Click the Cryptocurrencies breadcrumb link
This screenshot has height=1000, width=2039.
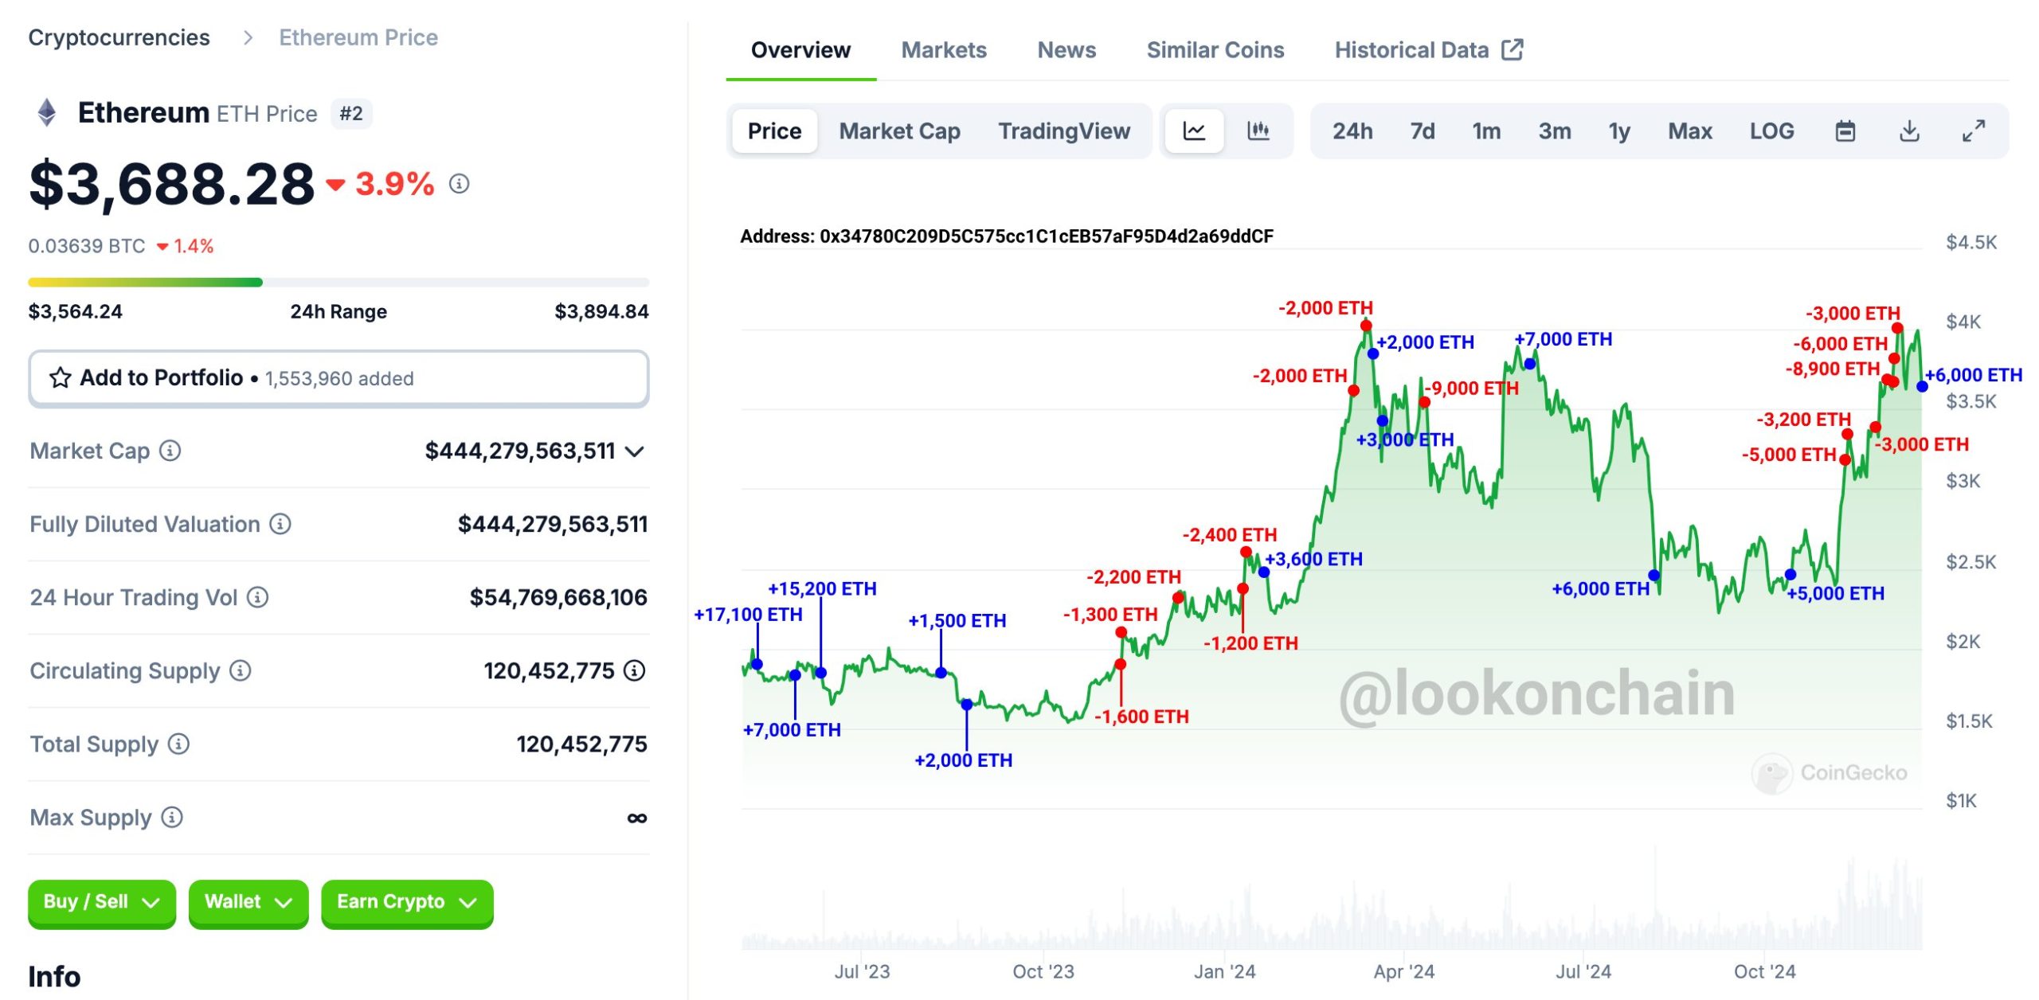[x=119, y=37]
